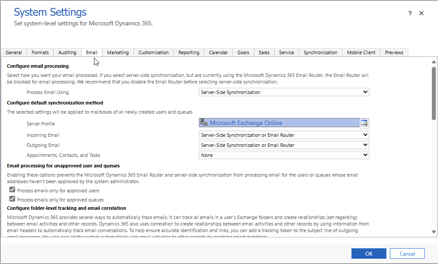Open Server Profile lookup search icon
The width and height of the screenshot is (438, 264).
pyautogui.click(x=364, y=123)
